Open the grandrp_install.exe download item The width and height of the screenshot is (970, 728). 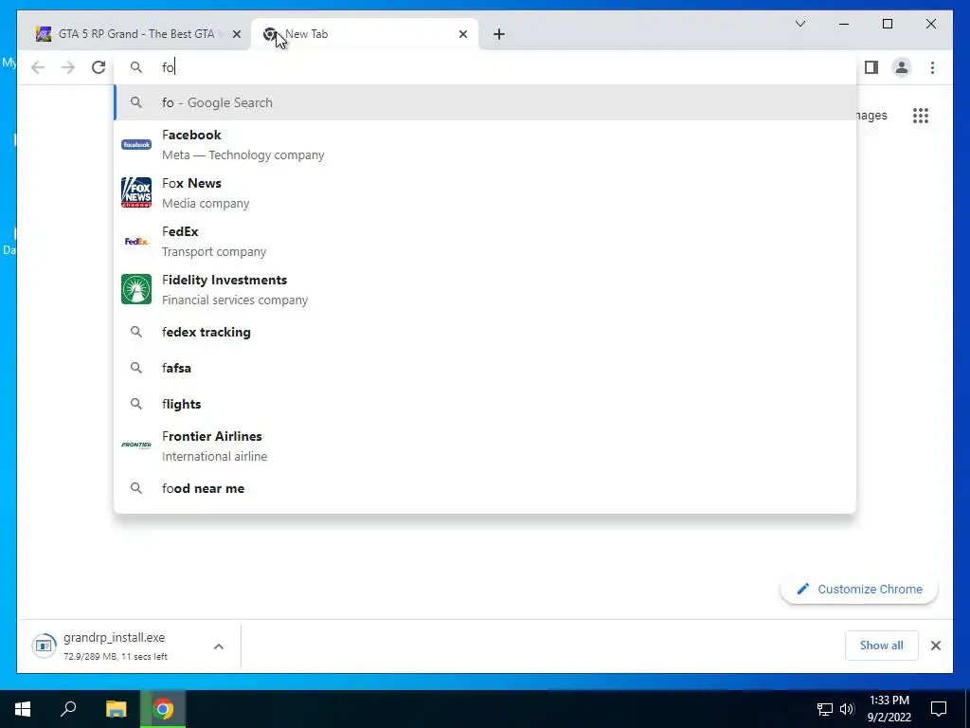pos(130,646)
